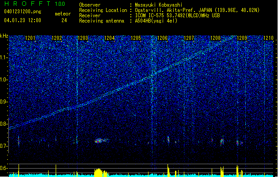Click the 0.8 kHz axis label
Image resolution: width=278 pixels, height=177 pixels.
[4, 124]
